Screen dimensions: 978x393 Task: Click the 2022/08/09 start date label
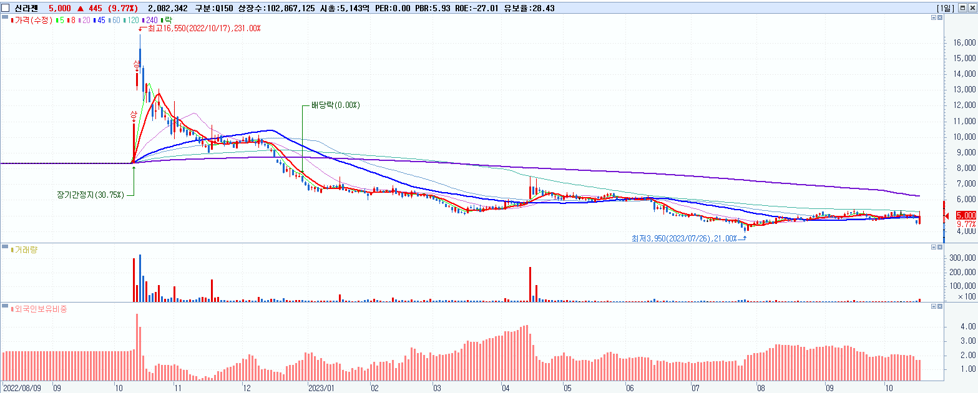pos(21,387)
